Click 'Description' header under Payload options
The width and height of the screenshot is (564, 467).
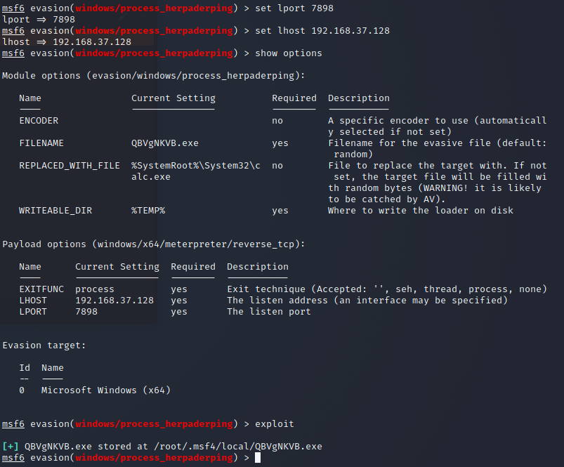click(x=258, y=267)
